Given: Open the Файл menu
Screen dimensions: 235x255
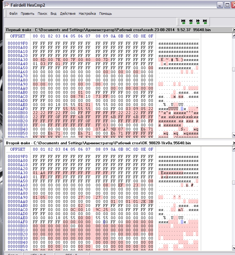Looking at the screenshot, I should click(x=13, y=14).
